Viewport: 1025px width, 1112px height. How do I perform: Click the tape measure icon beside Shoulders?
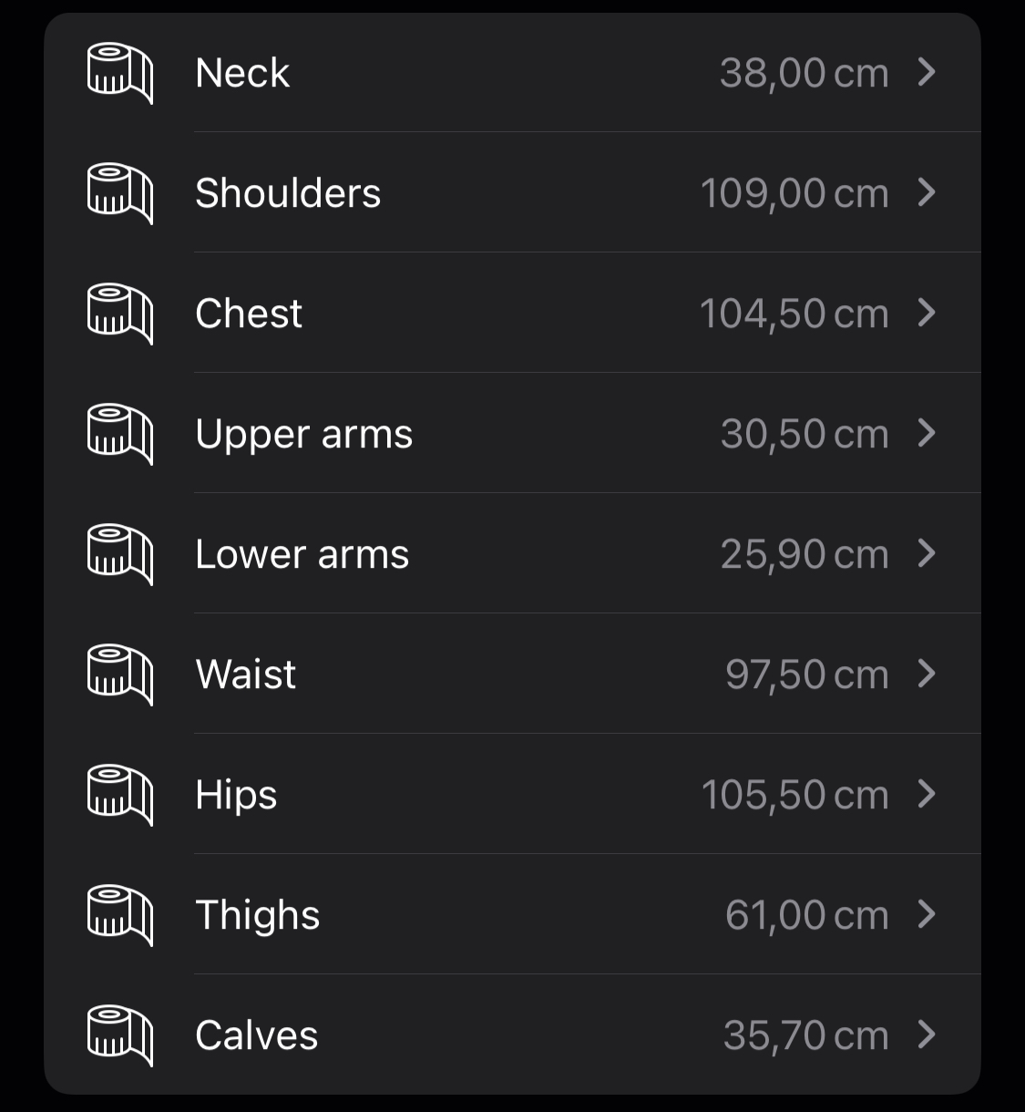[x=119, y=193]
